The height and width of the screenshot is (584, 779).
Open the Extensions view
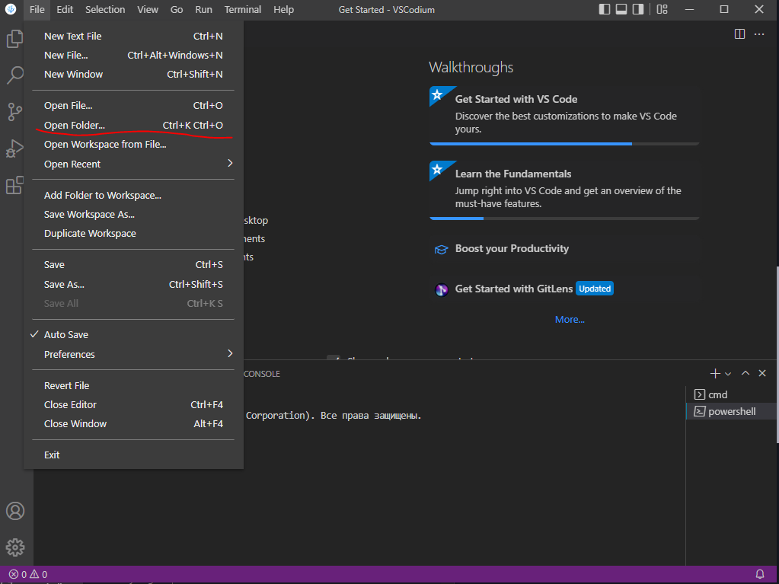(x=15, y=185)
